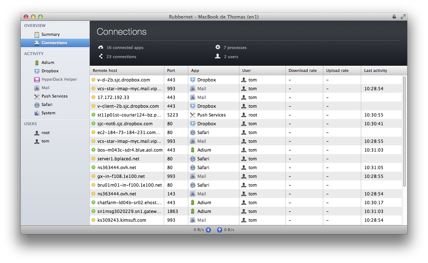Click the Dropbox icon in v-d-2b.sjc row

tap(193, 80)
